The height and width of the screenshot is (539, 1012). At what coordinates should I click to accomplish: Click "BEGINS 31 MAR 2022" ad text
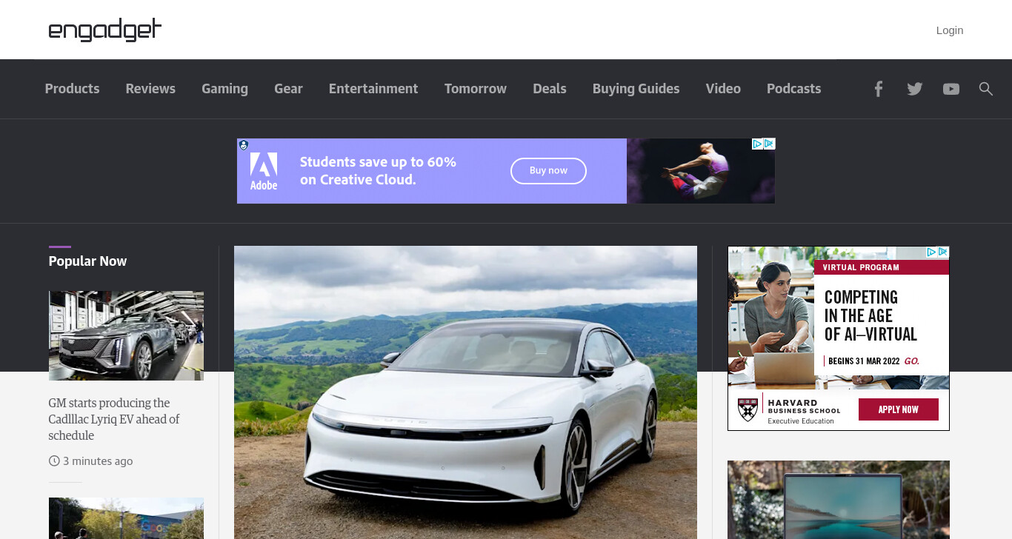(x=864, y=361)
